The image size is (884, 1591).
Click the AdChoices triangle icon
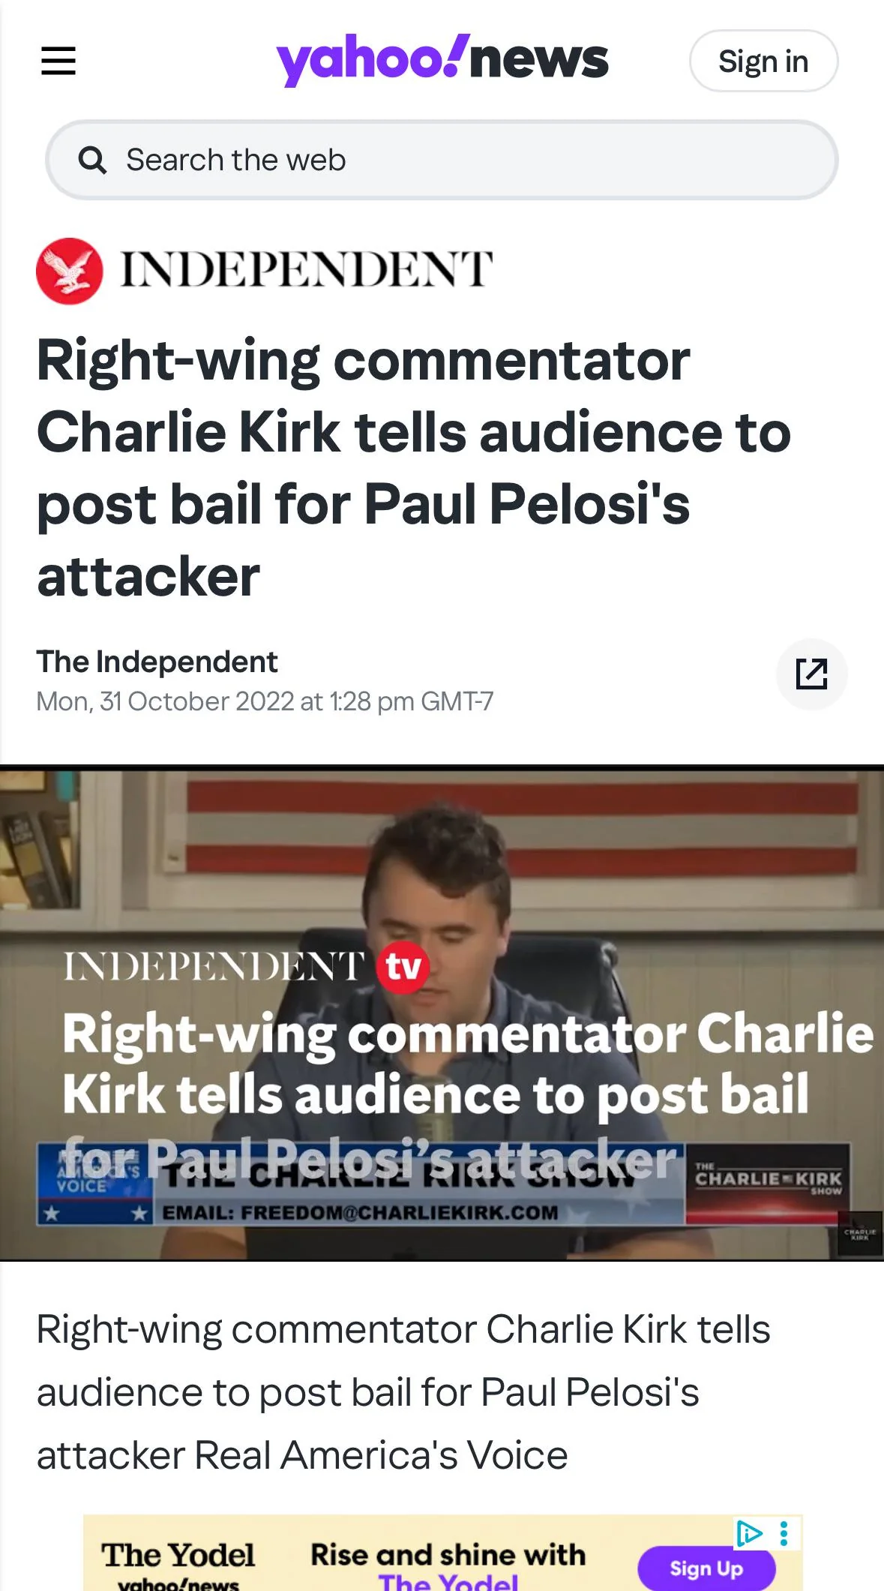pos(749,1533)
